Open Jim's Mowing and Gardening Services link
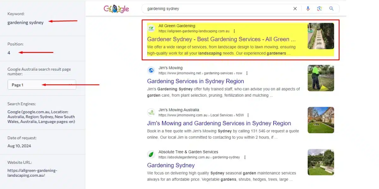379x189 pixels. click(x=219, y=123)
